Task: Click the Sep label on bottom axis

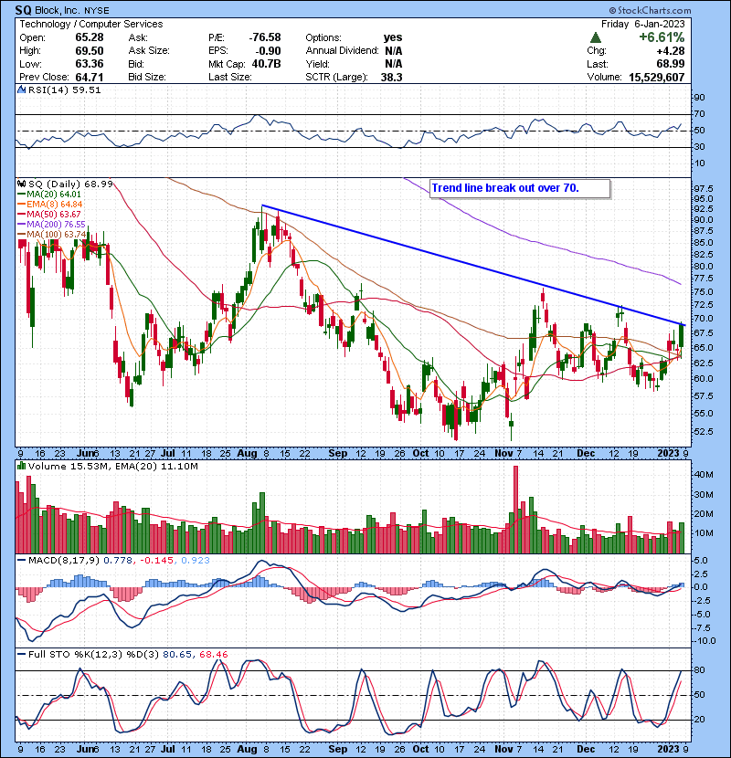Action: 338,749
